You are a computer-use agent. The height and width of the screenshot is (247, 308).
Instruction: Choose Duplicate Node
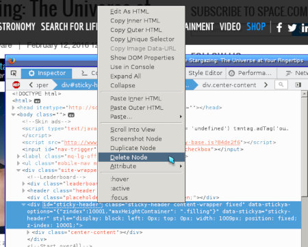(142, 148)
